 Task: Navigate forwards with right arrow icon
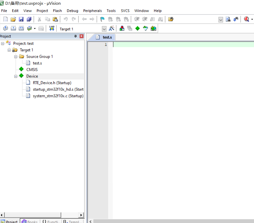tap(92, 19)
